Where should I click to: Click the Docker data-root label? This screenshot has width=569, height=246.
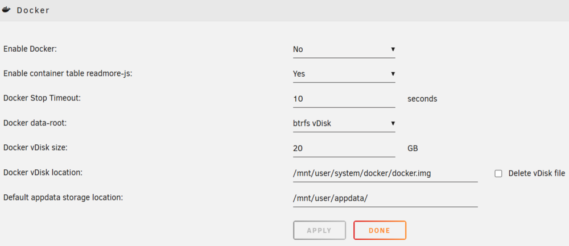pos(35,123)
